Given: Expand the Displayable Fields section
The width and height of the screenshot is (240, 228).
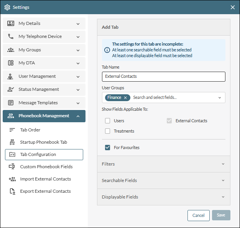Looking at the screenshot, I should pyautogui.click(x=163, y=197).
